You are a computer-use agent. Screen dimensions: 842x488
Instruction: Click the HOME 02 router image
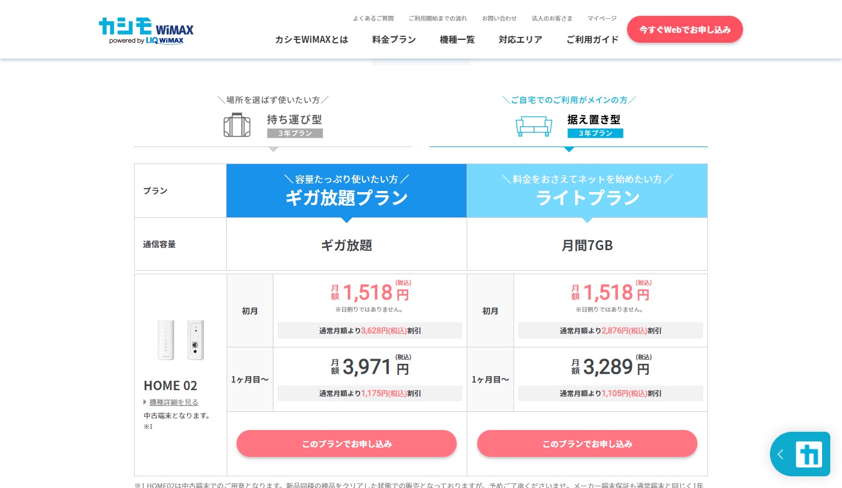pyautogui.click(x=180, y=340)
